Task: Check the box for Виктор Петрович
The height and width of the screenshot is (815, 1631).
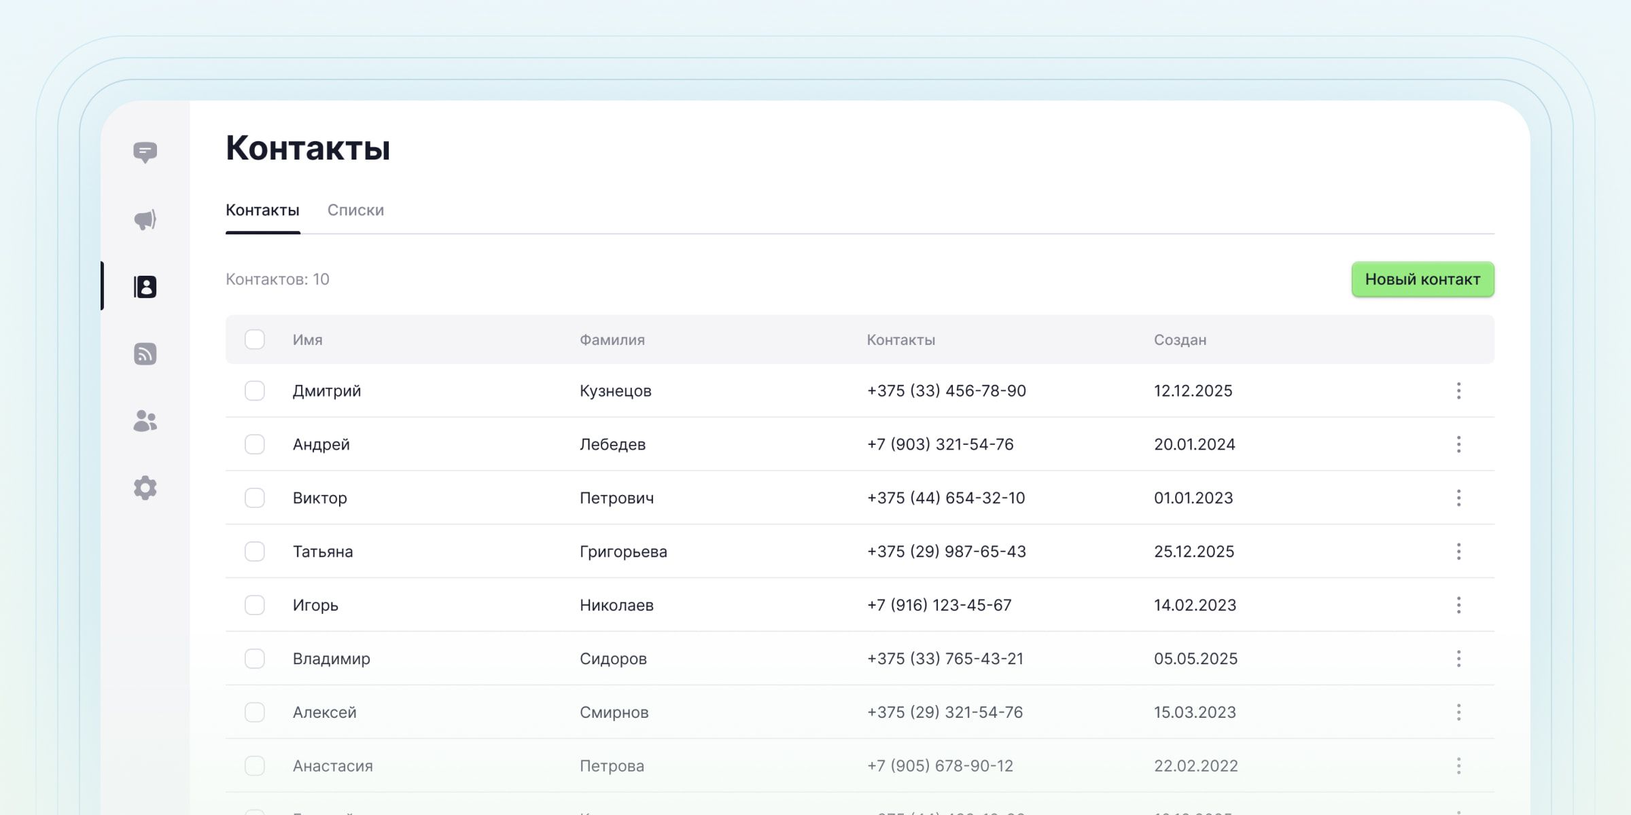Action: [255, 498]
